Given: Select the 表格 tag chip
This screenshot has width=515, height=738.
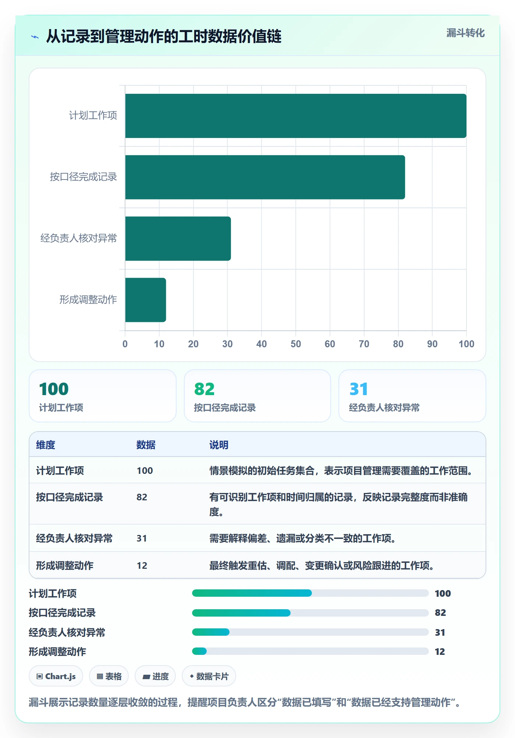Looking at the screenshot, I should pyautogui.click(x=109, y=676).
